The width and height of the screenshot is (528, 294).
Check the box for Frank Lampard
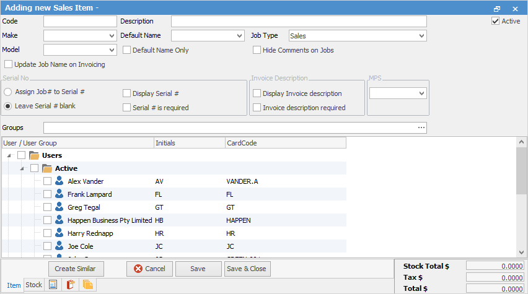(48, 194)
